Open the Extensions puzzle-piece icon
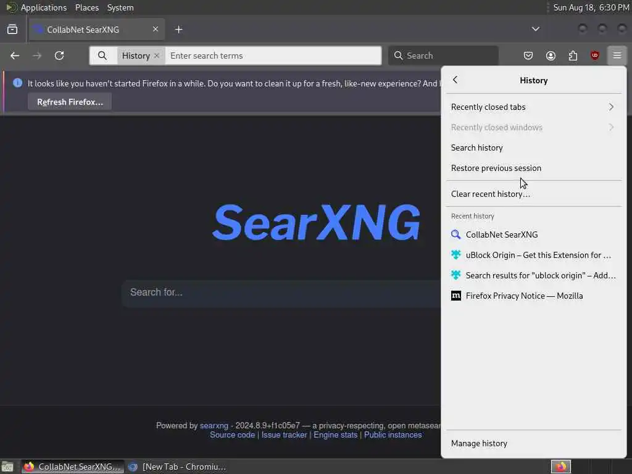 (x=573, y=56)
